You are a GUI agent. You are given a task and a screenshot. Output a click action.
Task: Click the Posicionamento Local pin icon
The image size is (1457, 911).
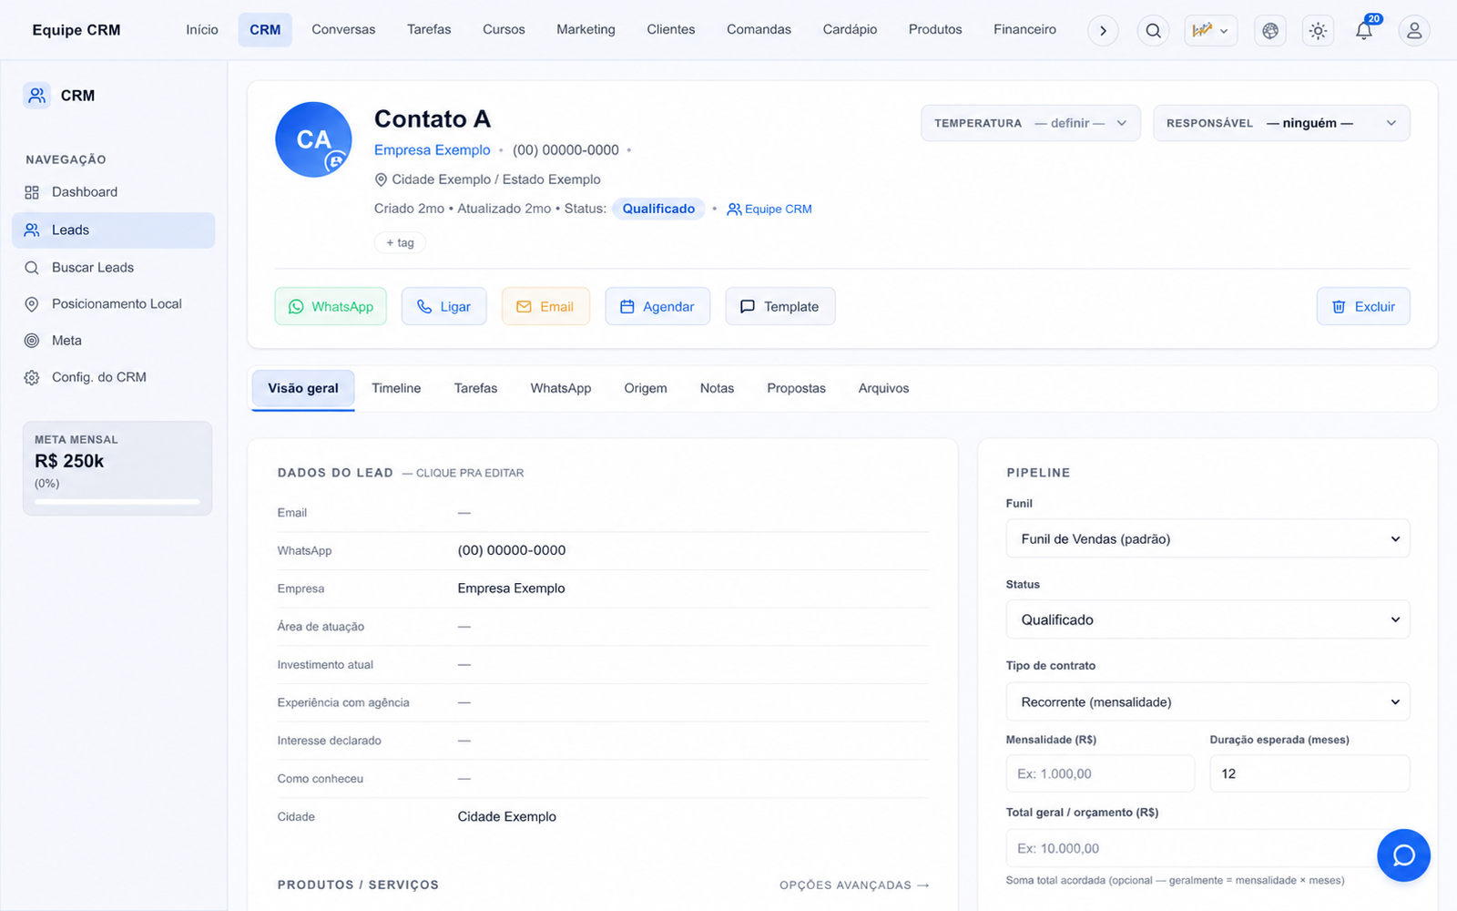click(x=32, y=304)
